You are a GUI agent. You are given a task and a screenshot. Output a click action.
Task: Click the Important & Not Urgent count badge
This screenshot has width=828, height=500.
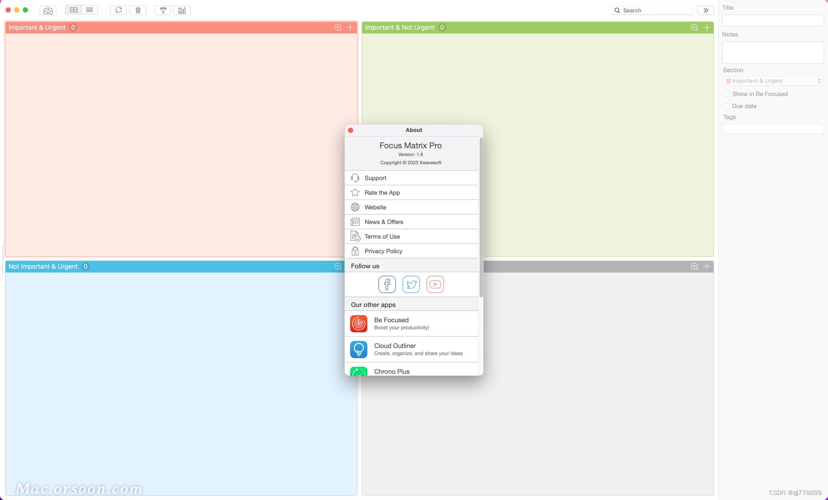(x=442, y=28)
